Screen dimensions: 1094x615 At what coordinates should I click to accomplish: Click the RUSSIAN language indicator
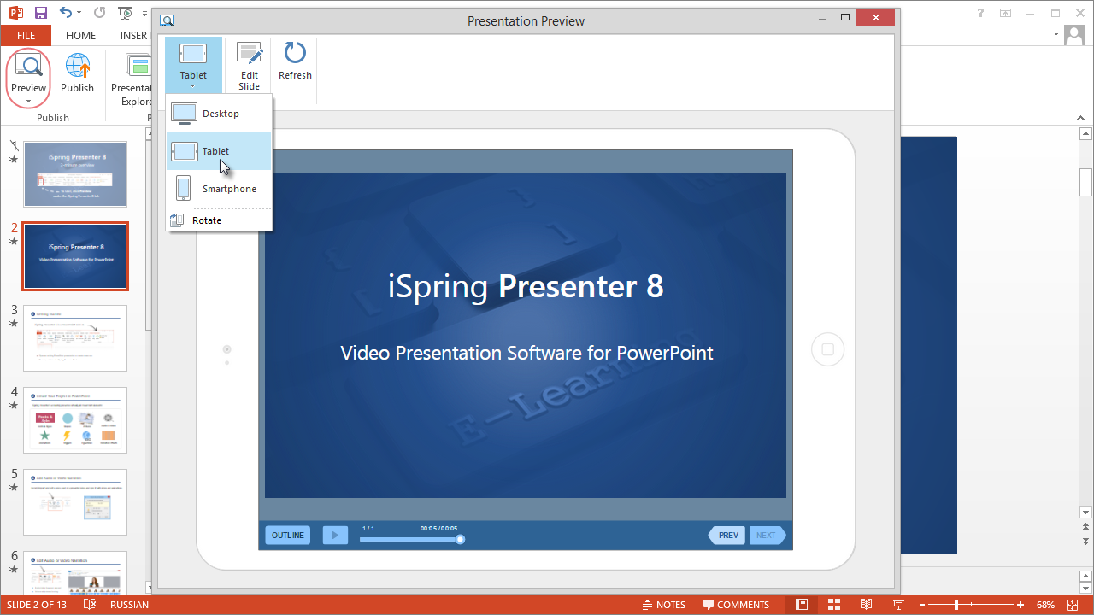[129, 605]
